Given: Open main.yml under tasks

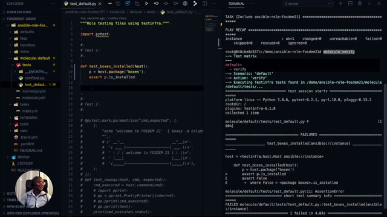Looking at the screenshot, I should click(x=30, y=111).
